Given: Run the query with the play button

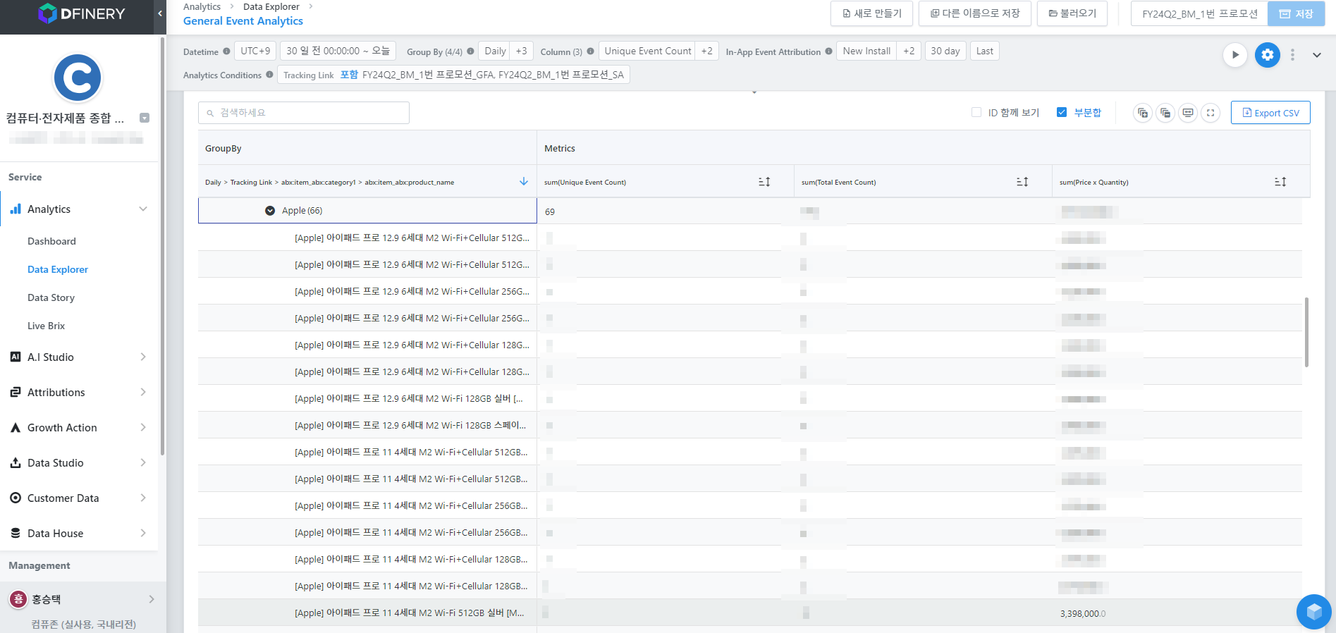Looking at the screenshot, I should pos(1235,55).
